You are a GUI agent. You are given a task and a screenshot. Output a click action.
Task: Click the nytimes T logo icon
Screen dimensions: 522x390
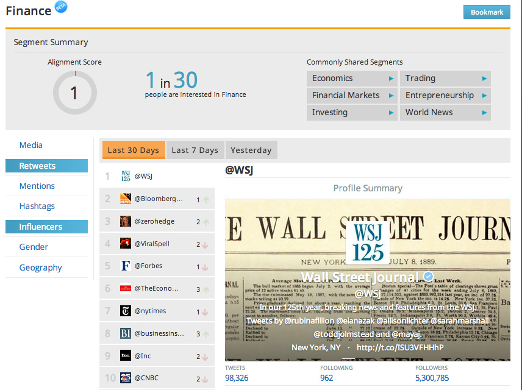pos(126,311)
